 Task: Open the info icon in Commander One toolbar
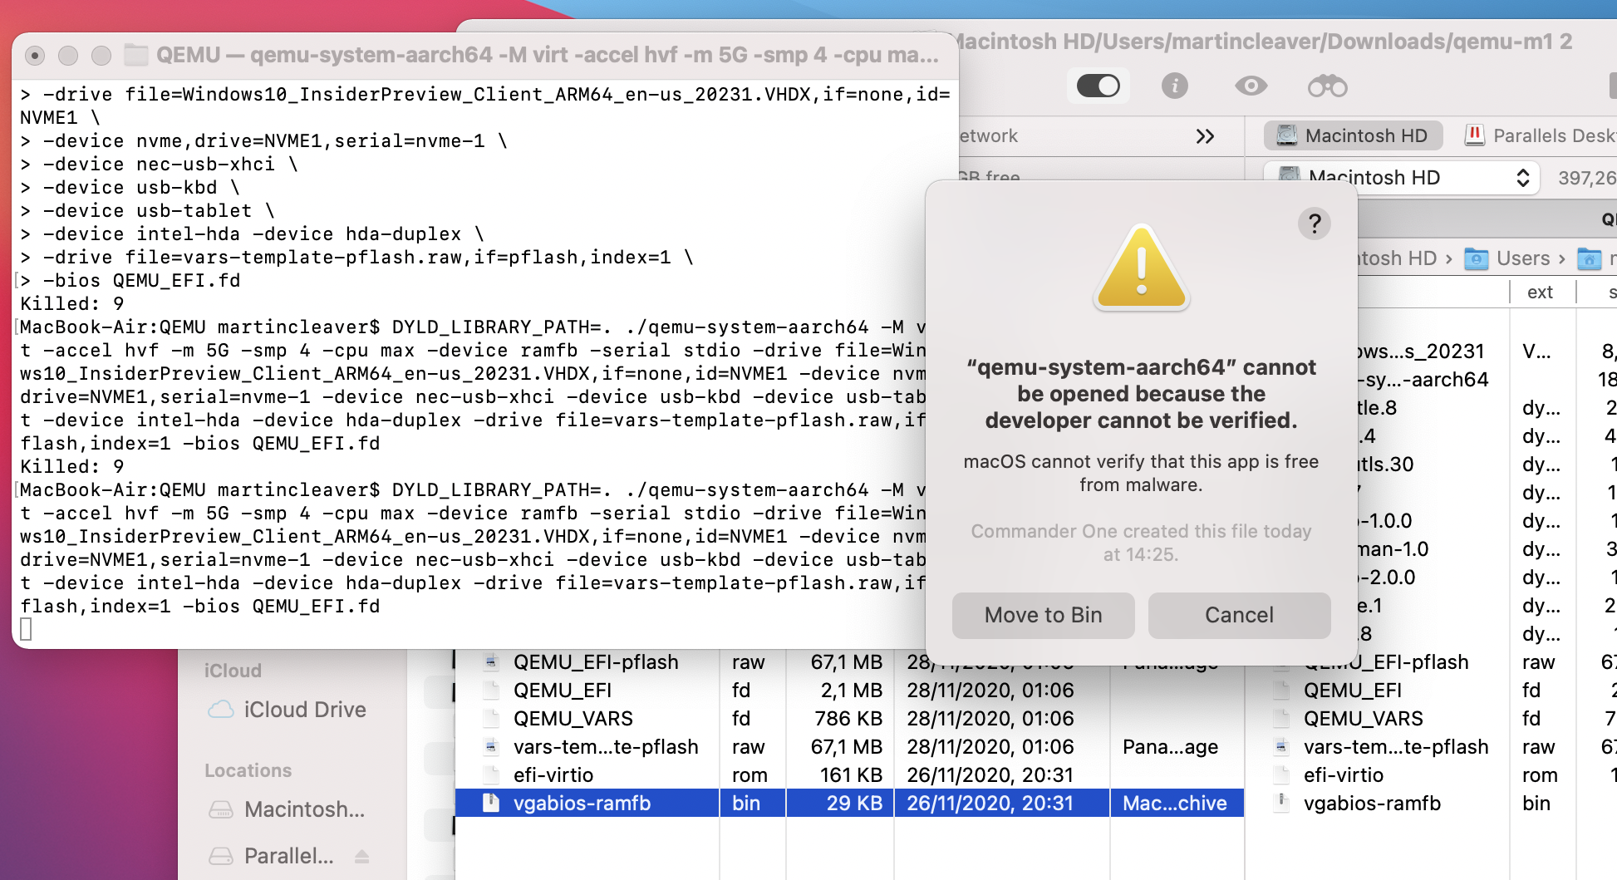[x=1174, y=86]
